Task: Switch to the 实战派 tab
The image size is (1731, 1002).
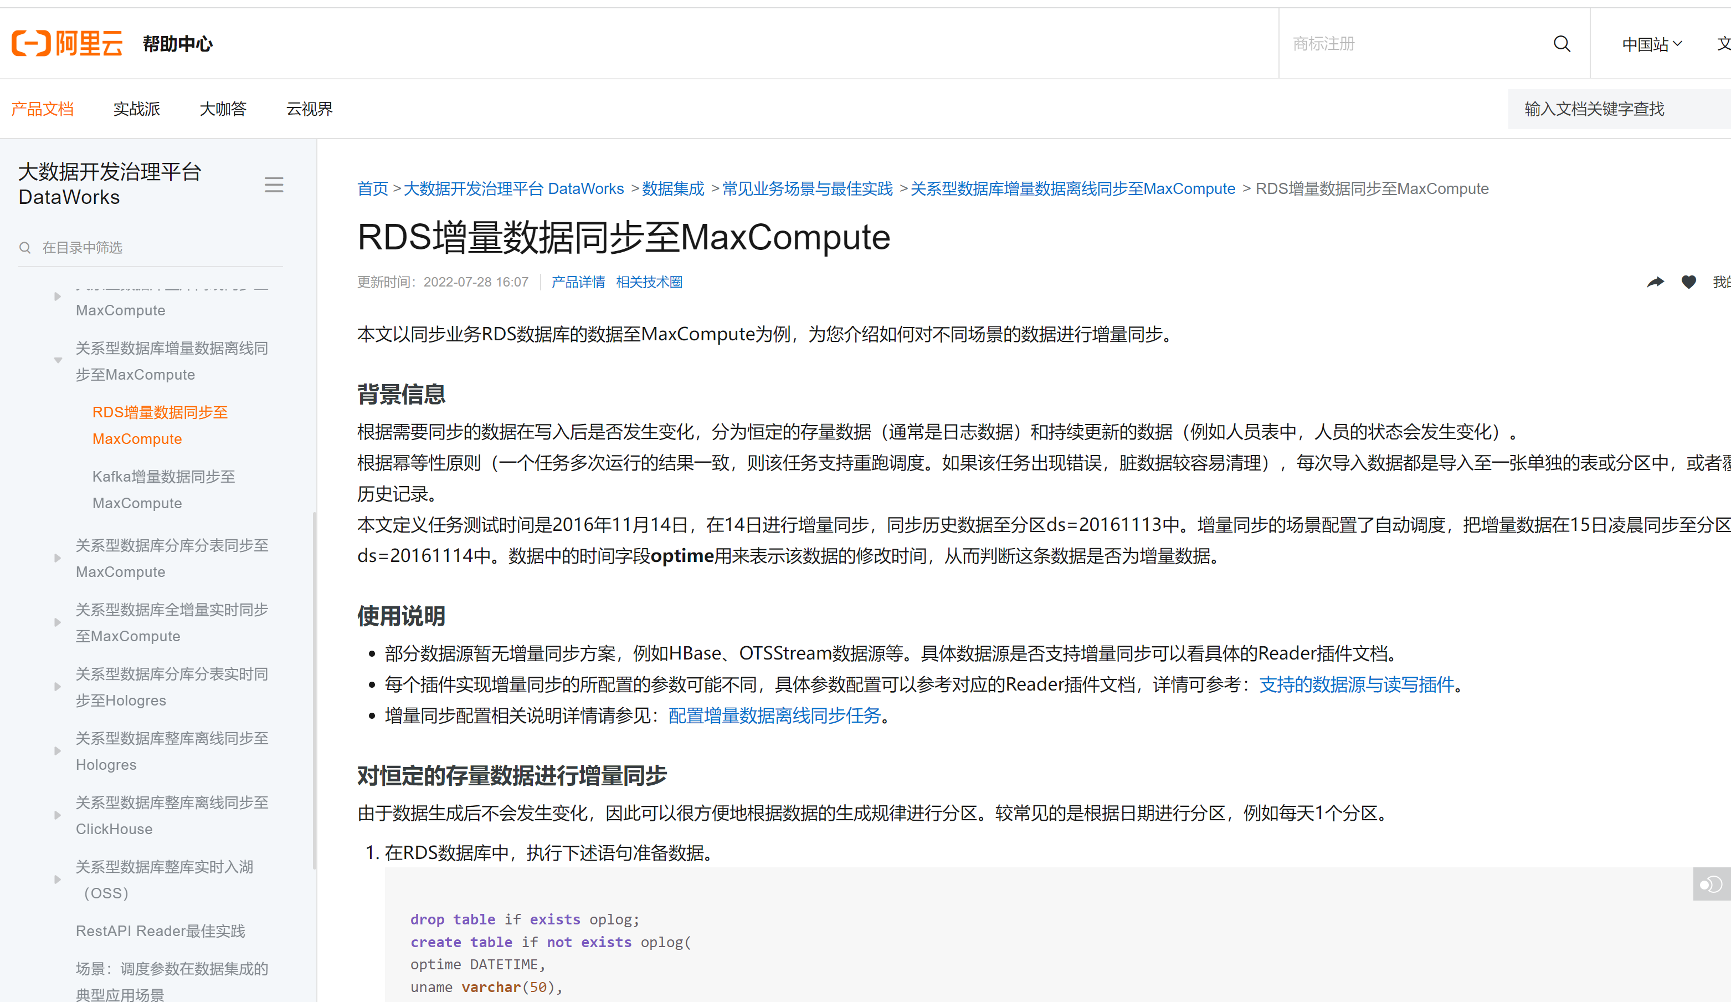Action: click(136, 109)
